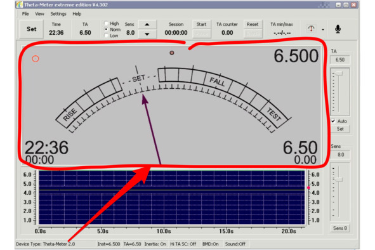Image resolution: width=375 pixels, height=250 pixels.
Task: Click the microphone icon in the toolbar
Action: point(338,29)
